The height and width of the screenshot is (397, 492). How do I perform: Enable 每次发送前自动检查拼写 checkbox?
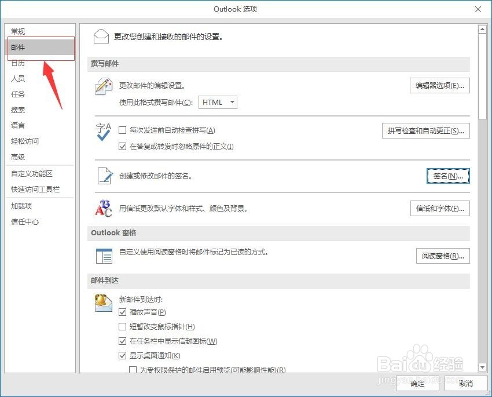tap(122, 130)
